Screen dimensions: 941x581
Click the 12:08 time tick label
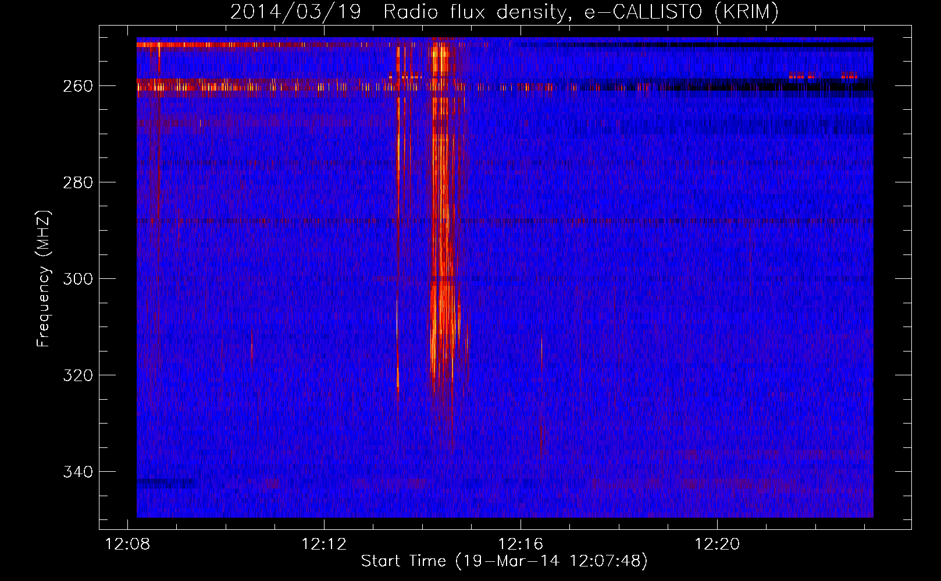coord(127,544)
